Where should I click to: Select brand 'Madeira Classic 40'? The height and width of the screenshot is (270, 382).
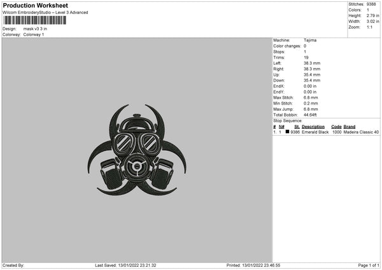361,132
